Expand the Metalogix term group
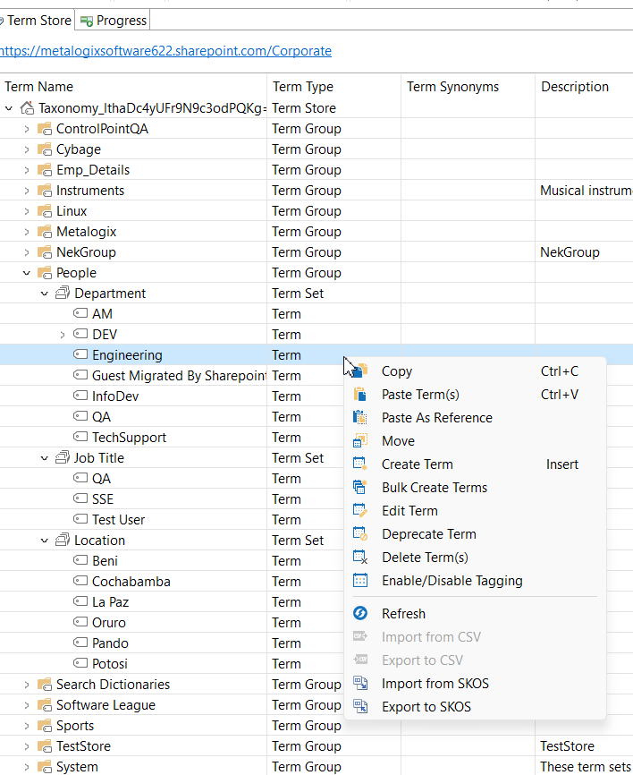The width and height of the screenshot is (633, 775). (26, 232)
